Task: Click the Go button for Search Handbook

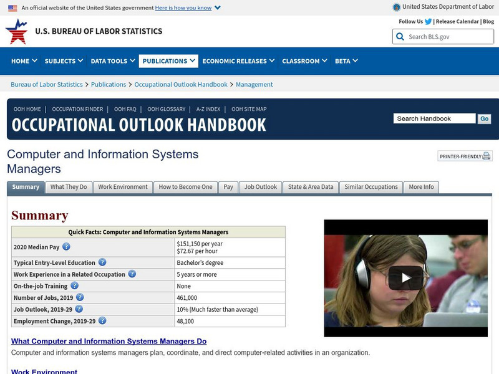Action: pos(484,118)
